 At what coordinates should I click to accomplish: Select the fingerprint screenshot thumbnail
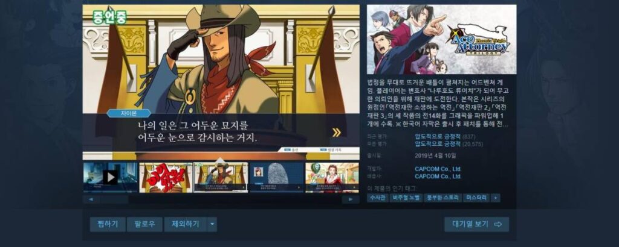coord(277,177)
